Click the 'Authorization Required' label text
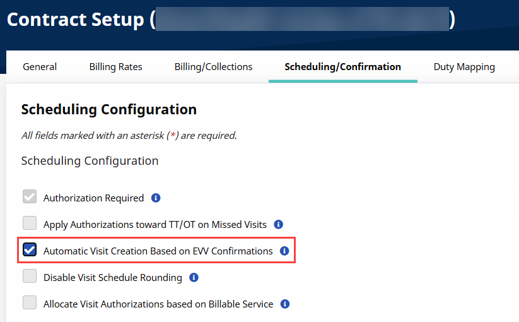Screen dimensions: 519x322 [x=93, y=198]
